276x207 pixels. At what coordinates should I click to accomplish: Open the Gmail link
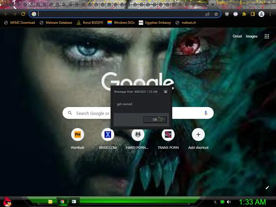tap(237, 36)
